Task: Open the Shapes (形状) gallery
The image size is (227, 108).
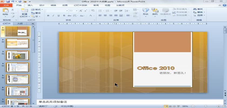Action: [145, 12]
